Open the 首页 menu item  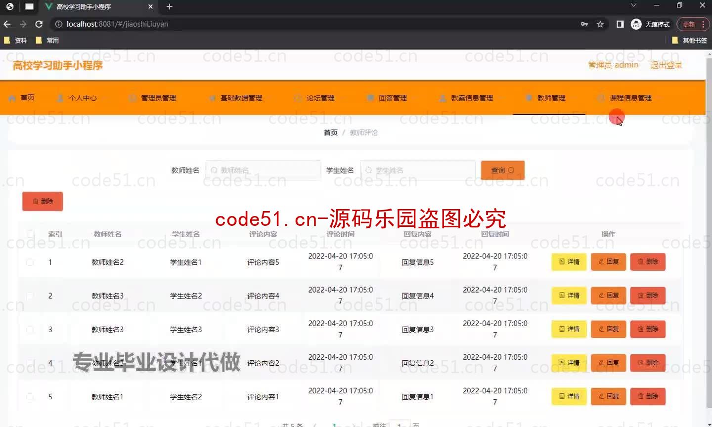click(22, 98)
